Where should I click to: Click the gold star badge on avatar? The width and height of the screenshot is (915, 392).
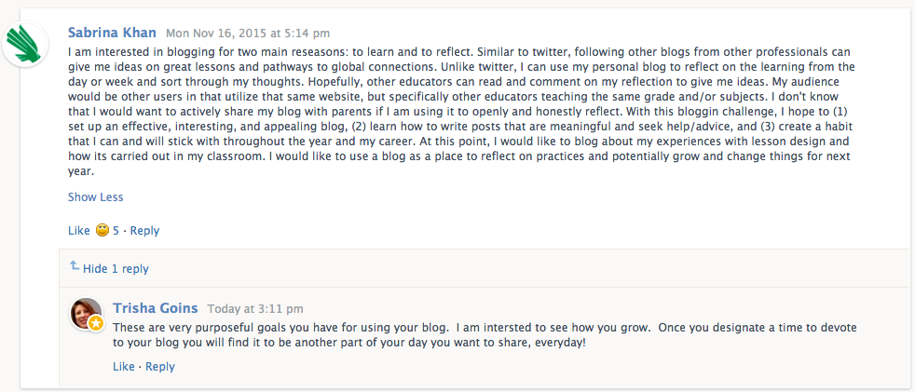96,323
